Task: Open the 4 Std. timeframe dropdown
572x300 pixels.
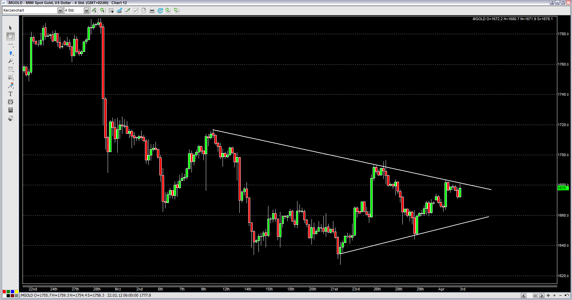Action: click(x=87, y=11)
